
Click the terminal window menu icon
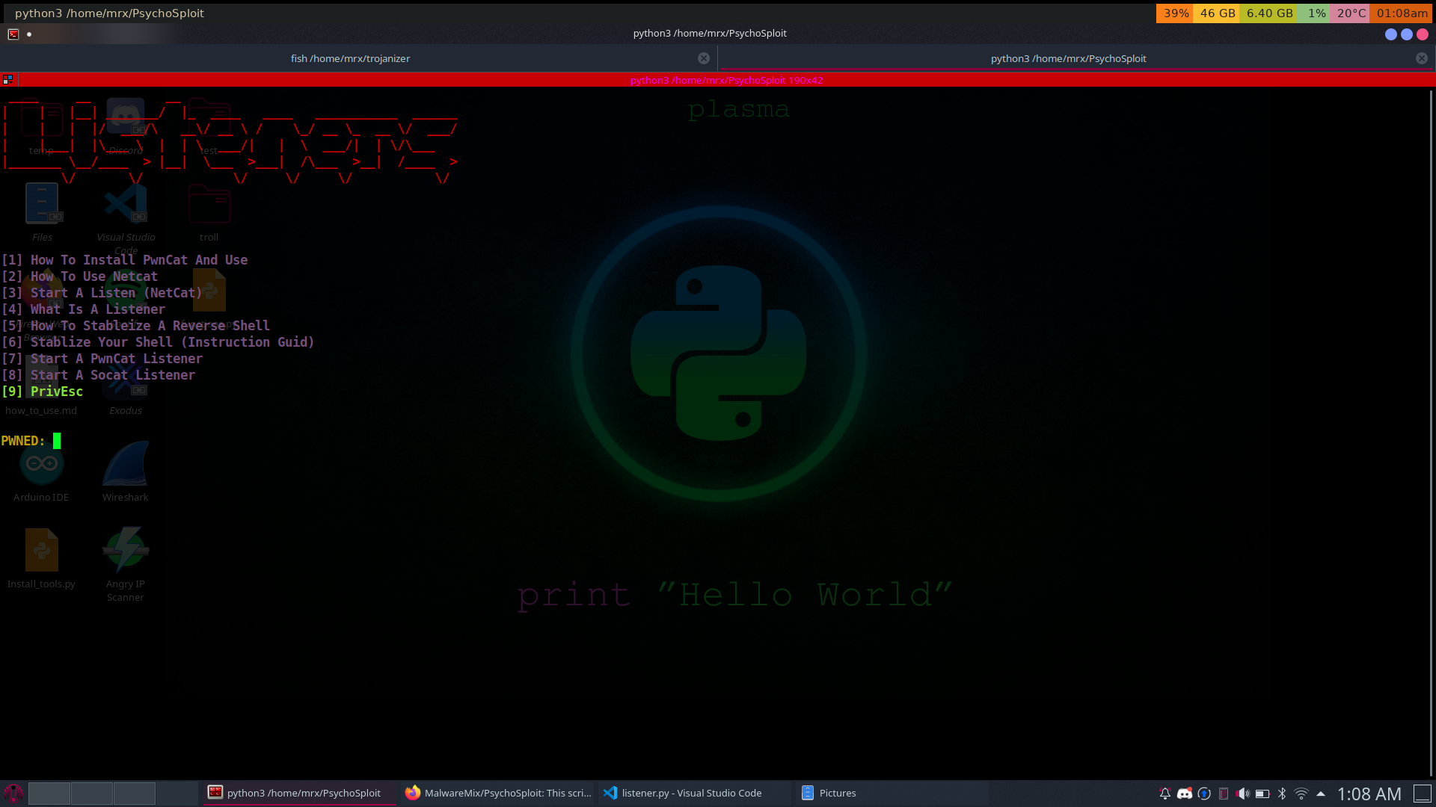(13, 34)
